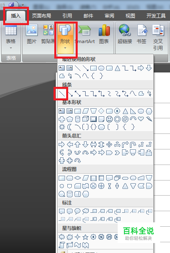Switch to the 页面布局 tab
The width and height of the screenshot is (170, 253).
(42, 16)
